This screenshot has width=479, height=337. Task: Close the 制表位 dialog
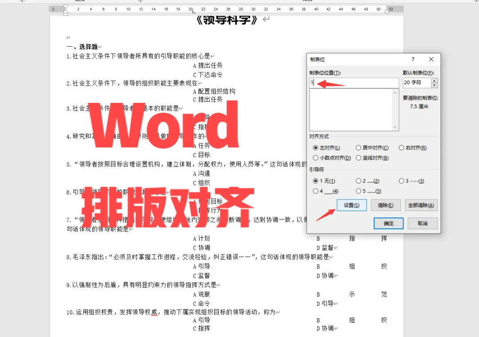[x=431, y=59]
